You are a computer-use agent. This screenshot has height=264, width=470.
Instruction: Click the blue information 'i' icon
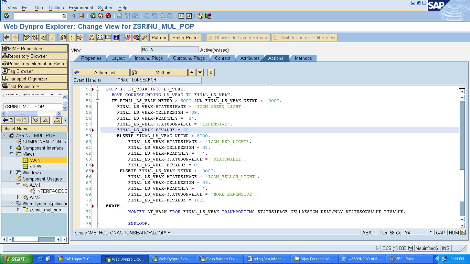tap(116, 37)
